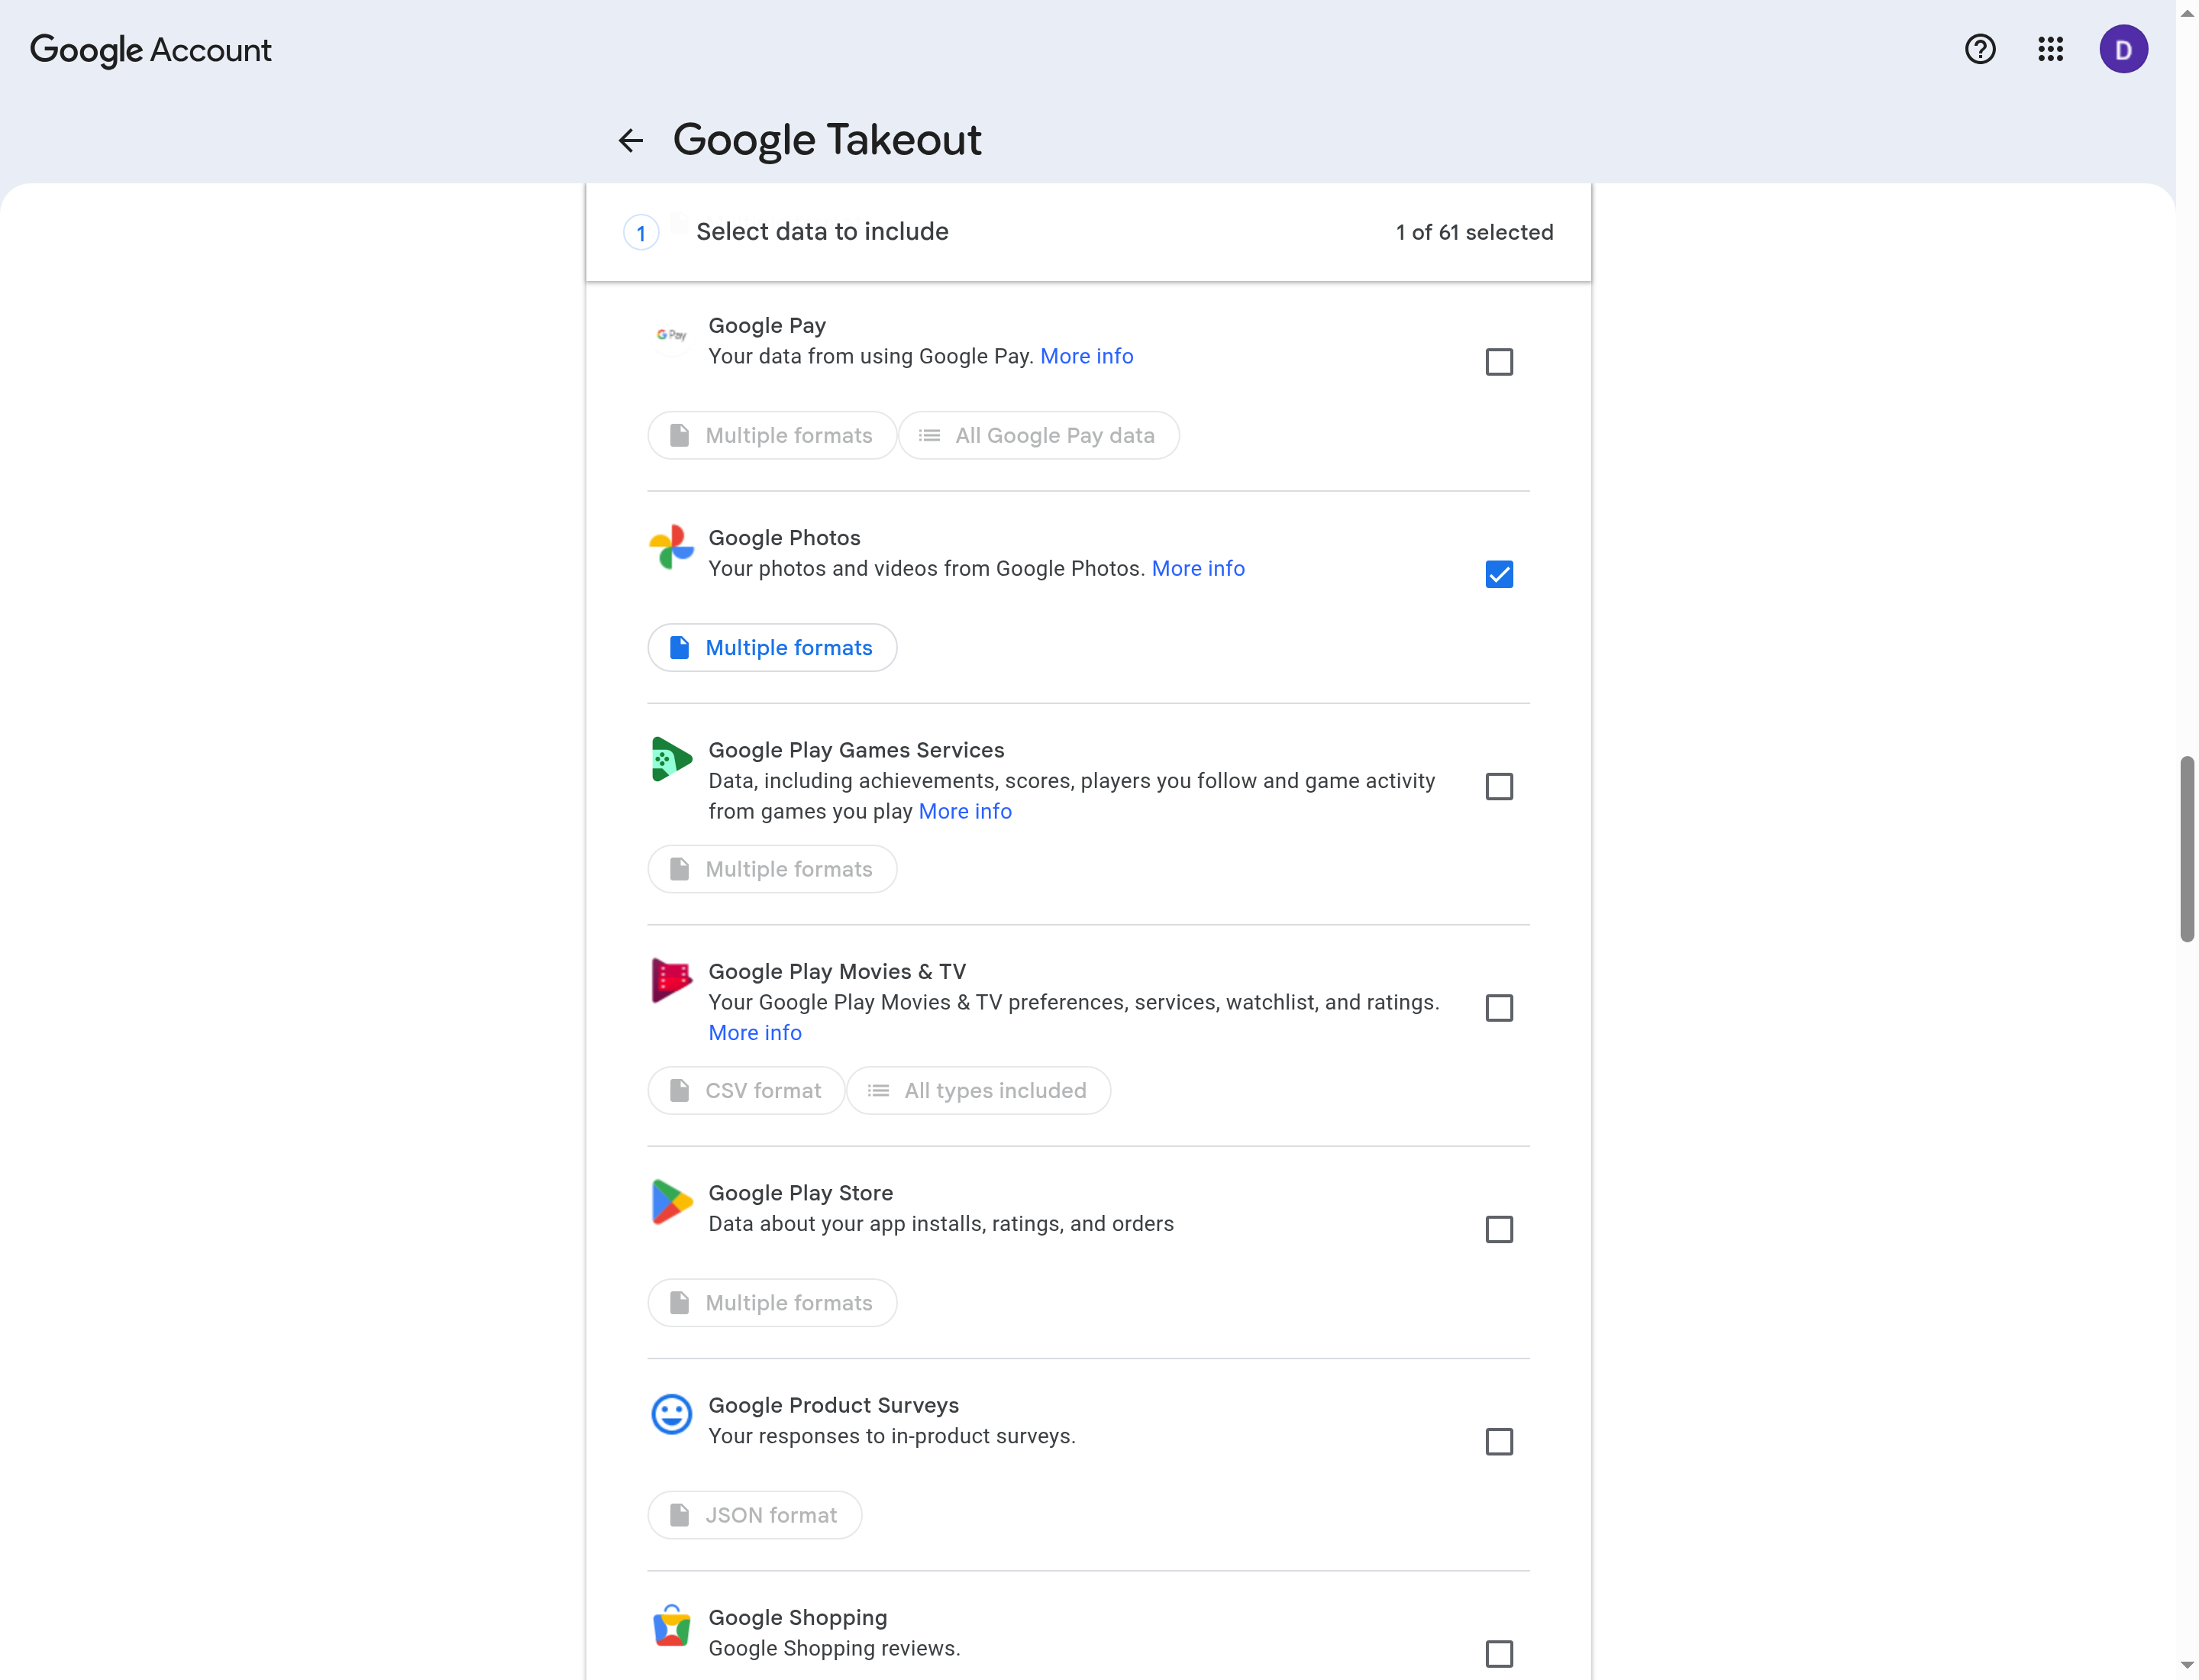
Task: Open More info link for Play Movies & TV
Action: [754, 1033]
